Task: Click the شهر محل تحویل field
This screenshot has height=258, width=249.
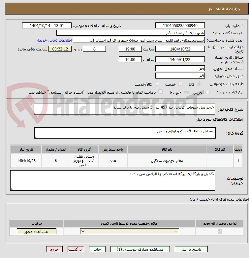Action: tap(180, 76)
